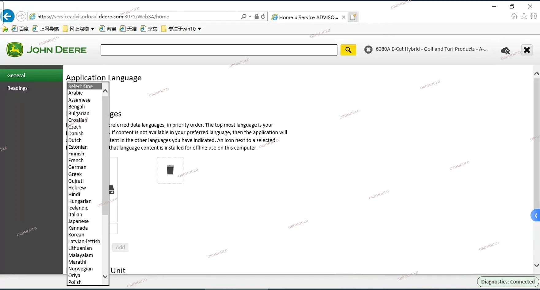540x290 pixels.
Task: Pick French from the dropdown list
Action: click(76, 160)
